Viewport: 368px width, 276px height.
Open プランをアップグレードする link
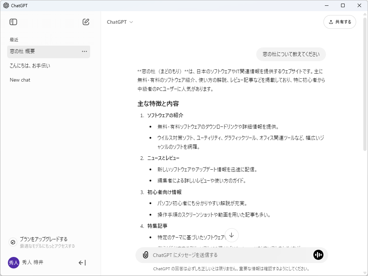click(44, 239)
